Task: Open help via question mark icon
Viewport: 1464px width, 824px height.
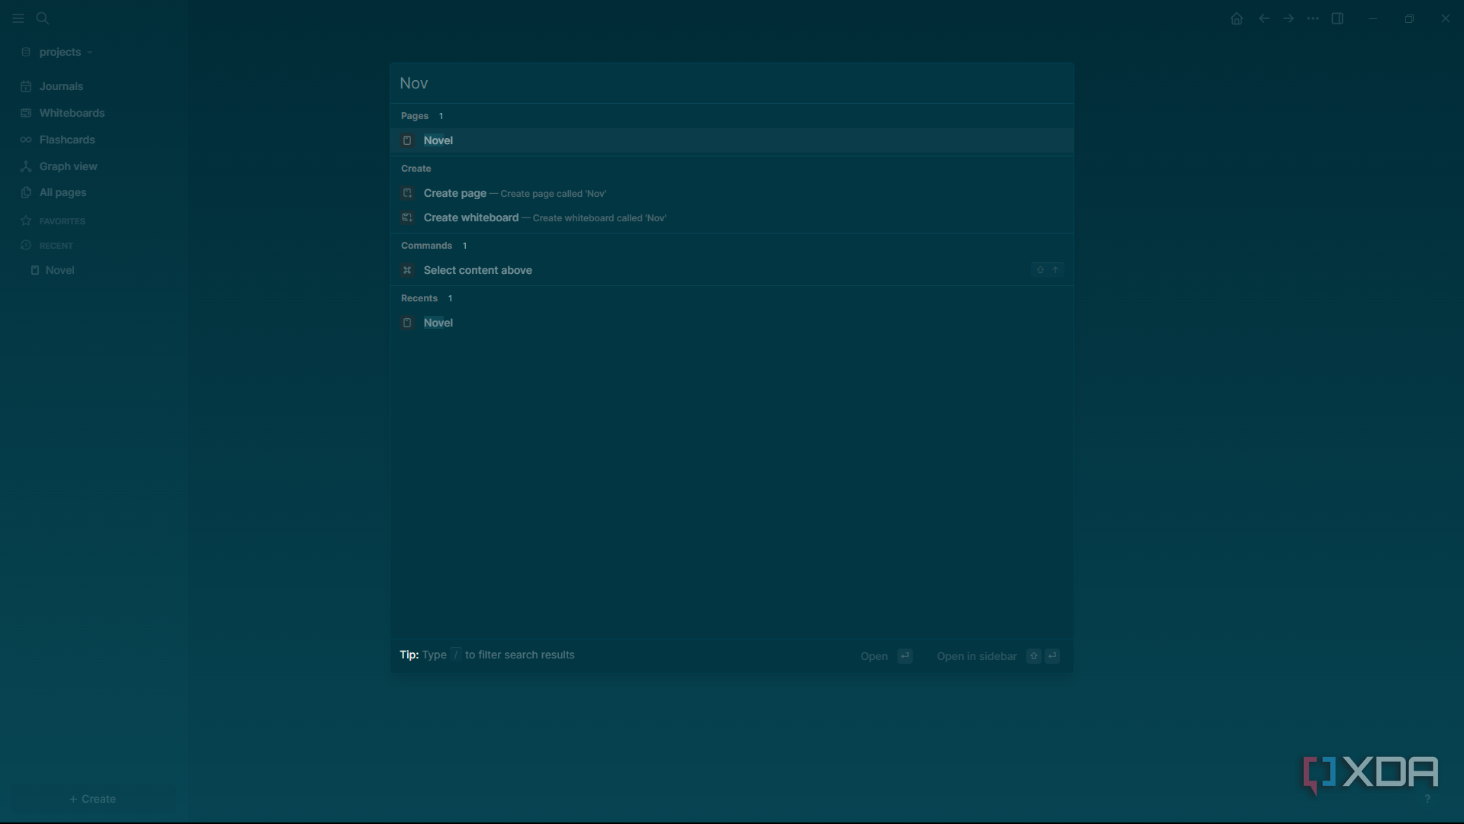Action: (x=1427, y=799)
